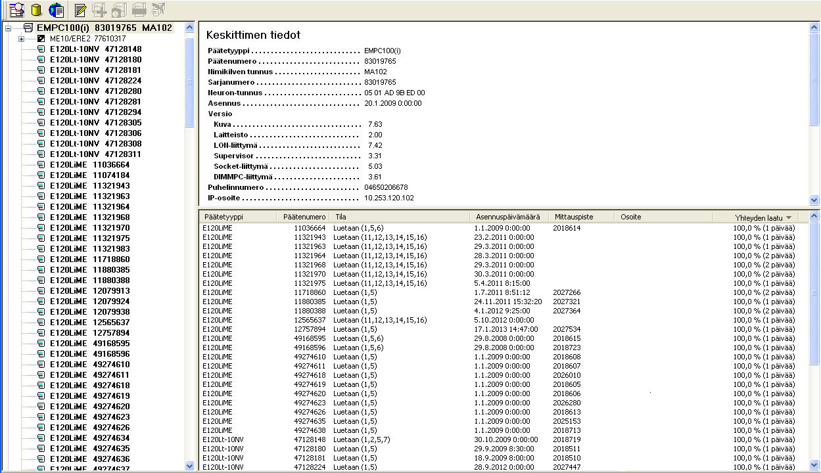Select tree item E120LiME 12079924

tap(90, 302)
